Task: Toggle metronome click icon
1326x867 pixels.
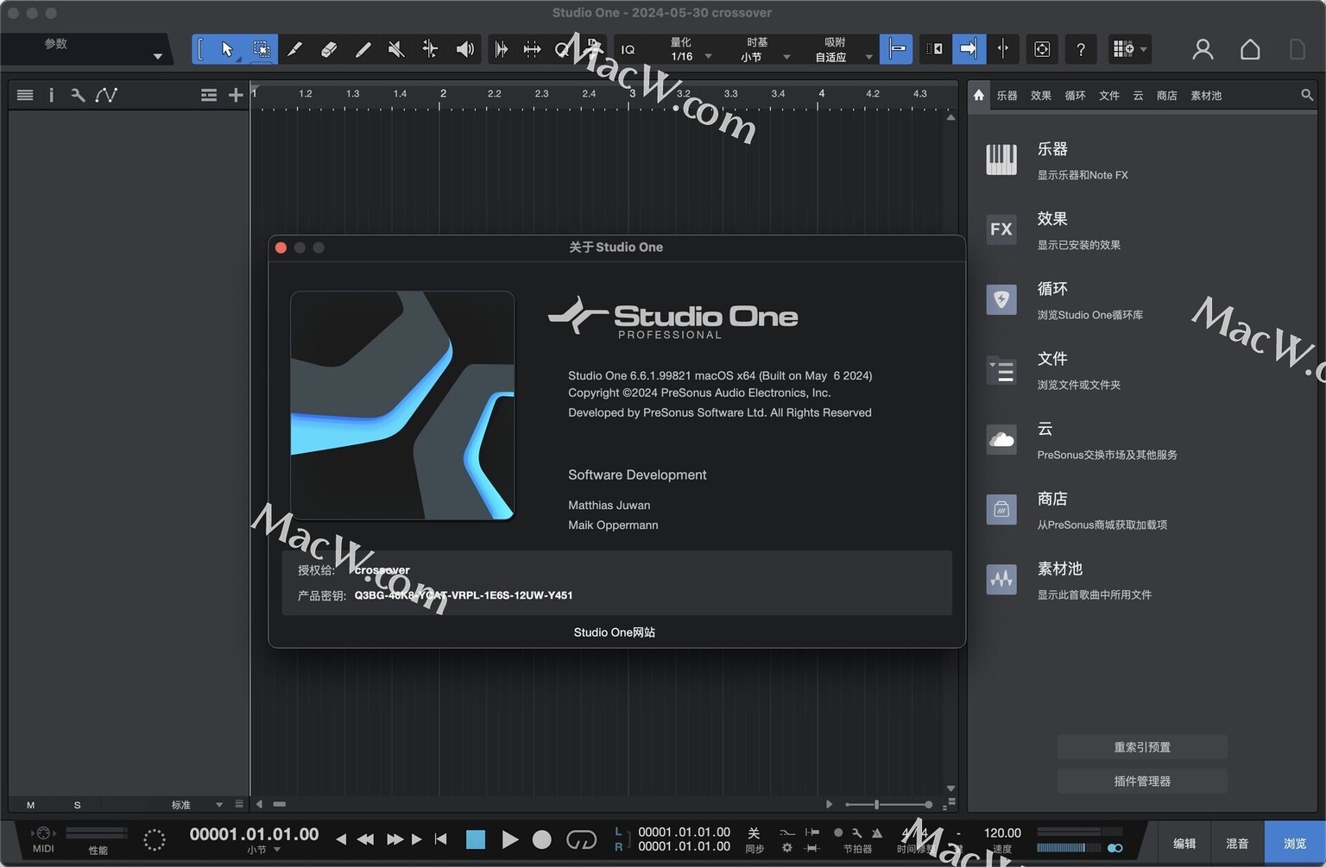Action: tap(876, 832)
